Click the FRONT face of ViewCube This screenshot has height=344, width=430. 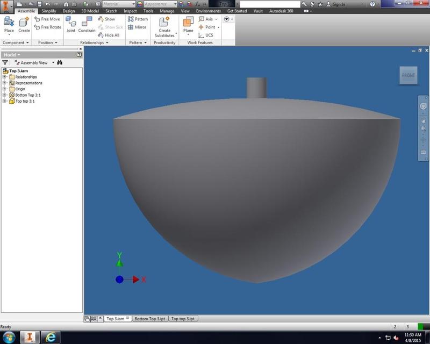[408, 75]
